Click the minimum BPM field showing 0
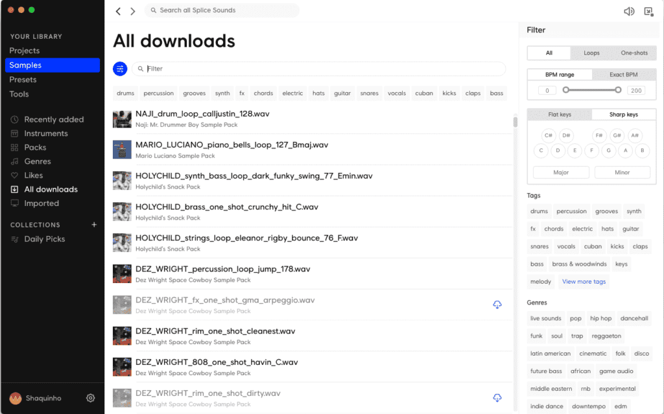This screenshot has height=414, width=664. [x=547, y=90]
